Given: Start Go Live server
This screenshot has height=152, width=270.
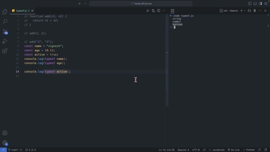Looking at the screenshot, I should click(233, 150).
